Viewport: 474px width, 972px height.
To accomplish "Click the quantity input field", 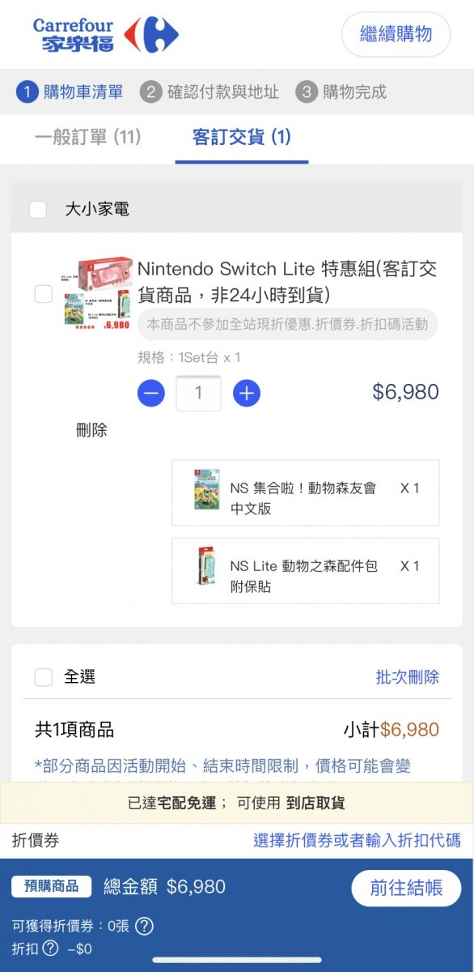I will pos(198,394).
